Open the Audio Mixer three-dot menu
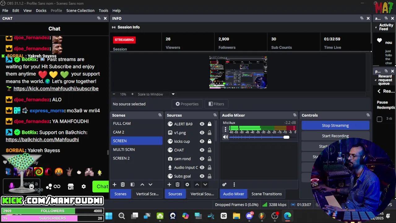This screenshot has height=223, width=396. 234,185
